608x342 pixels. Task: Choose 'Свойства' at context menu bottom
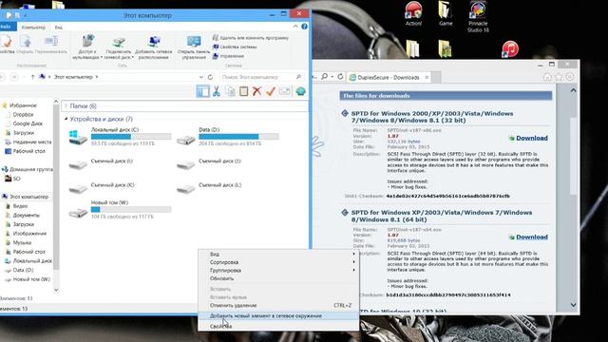278,327
